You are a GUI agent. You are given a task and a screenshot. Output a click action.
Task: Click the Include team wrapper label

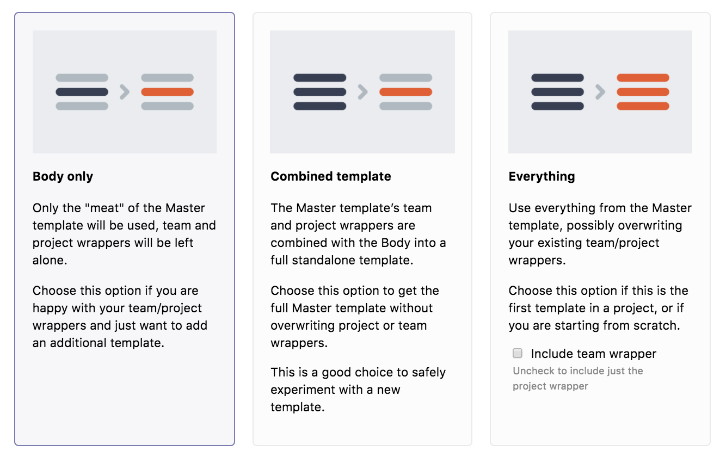pos(594,354)
